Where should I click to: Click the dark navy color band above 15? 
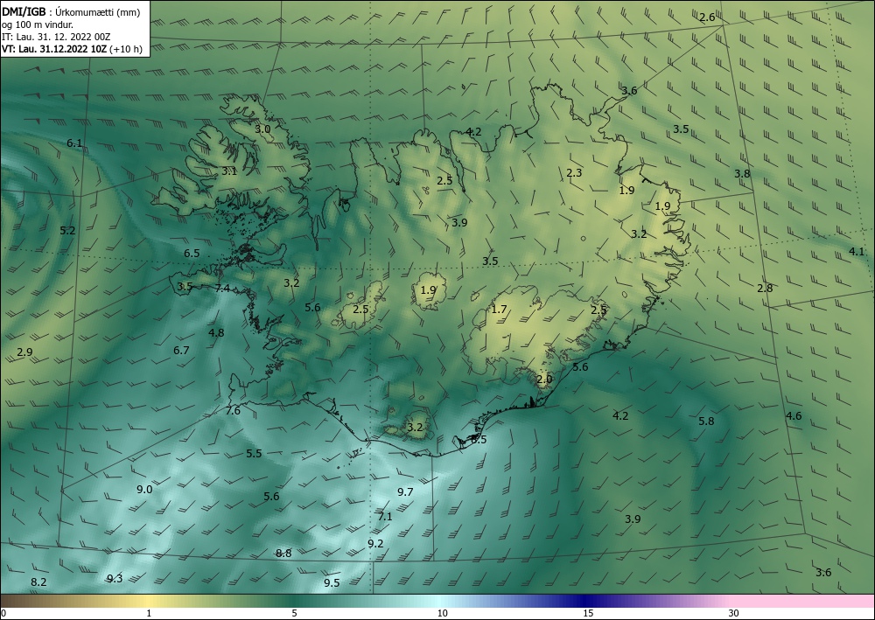pyautogui.click(x=586, y=601)
